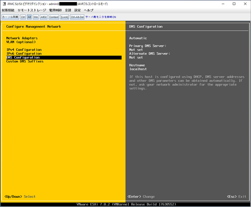This screenshot has height=207, width=251.
Task: Open the 言語 menu
Action: (x=68, y=10)
